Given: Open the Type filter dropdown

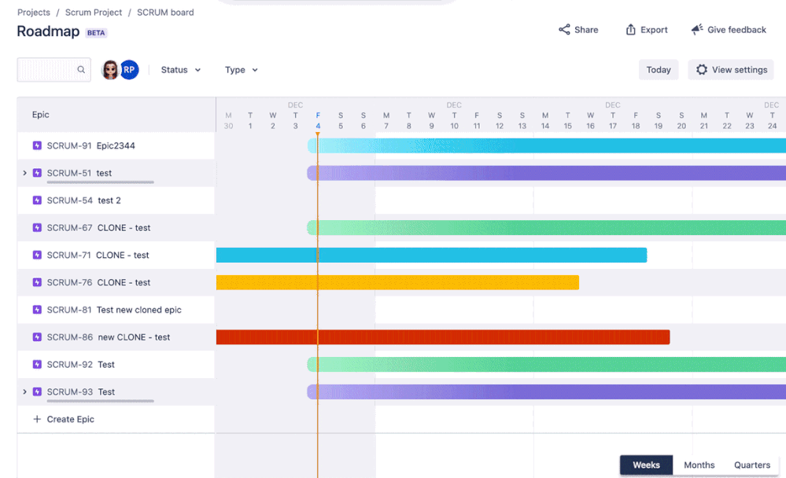Looking at the screenshot, I should pos(240,69).
